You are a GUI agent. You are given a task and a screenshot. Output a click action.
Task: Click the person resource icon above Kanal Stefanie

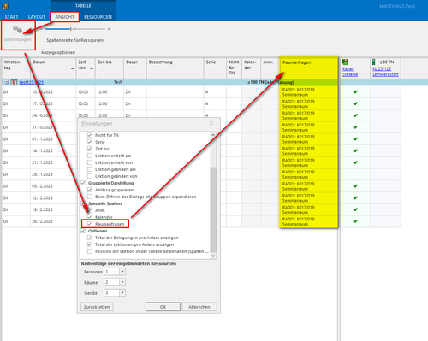pyautogui.click(x=345, y=62)
